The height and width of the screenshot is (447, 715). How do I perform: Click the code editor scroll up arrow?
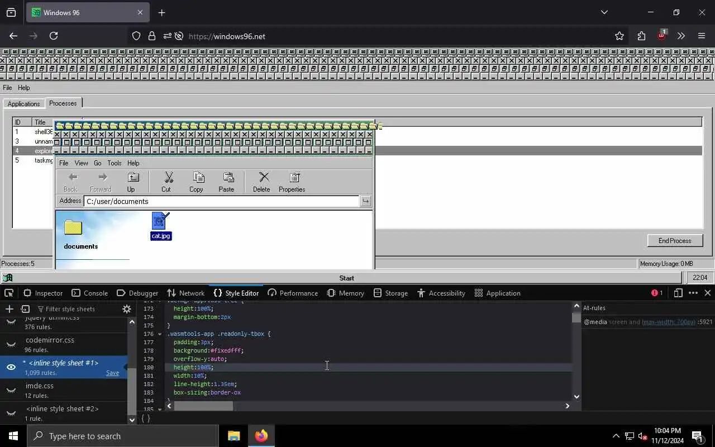(576, 306)
